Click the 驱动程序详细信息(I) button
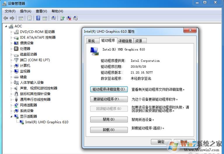The width and height of the screenshot is (224, 154). [109, 89]
